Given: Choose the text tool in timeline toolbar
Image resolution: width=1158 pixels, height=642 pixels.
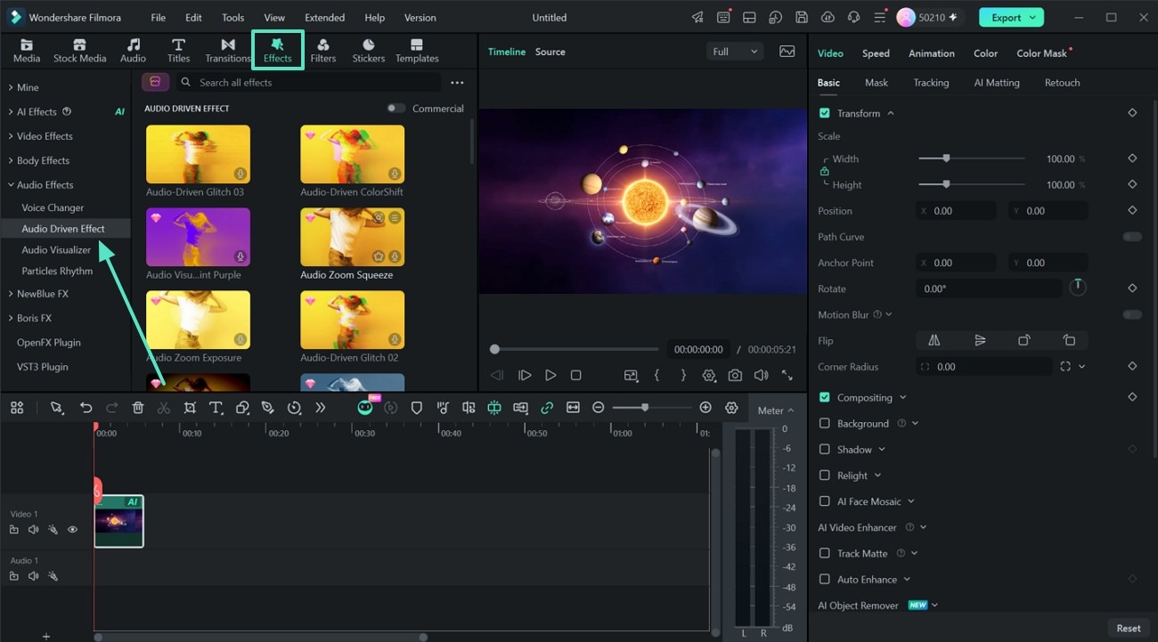Looking at the screenshot, I should 216,408.
